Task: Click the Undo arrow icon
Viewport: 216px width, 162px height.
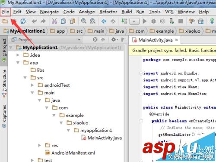Action: pyautogui.click(x=34, y=21)
